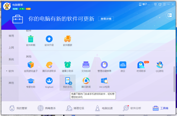Open 腾讯新闻 news tool

pos(86,83)
